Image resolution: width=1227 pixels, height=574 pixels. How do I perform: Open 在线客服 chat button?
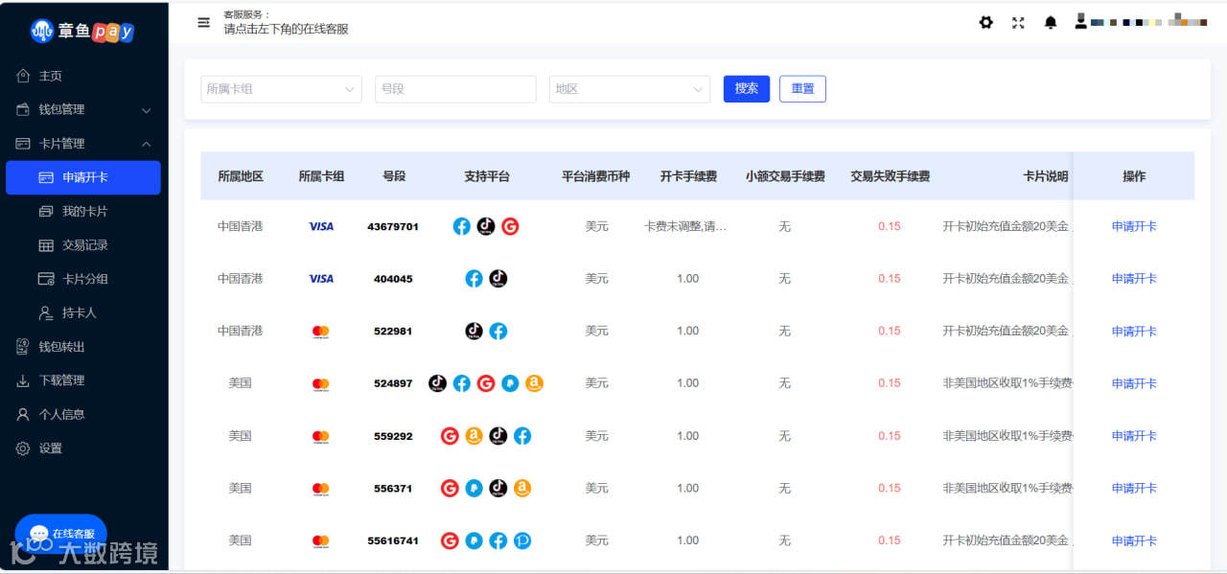point(61,534)
